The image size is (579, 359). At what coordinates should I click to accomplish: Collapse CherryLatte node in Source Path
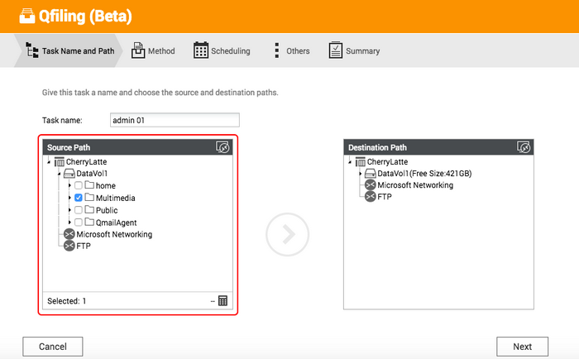tap(49, 162)
